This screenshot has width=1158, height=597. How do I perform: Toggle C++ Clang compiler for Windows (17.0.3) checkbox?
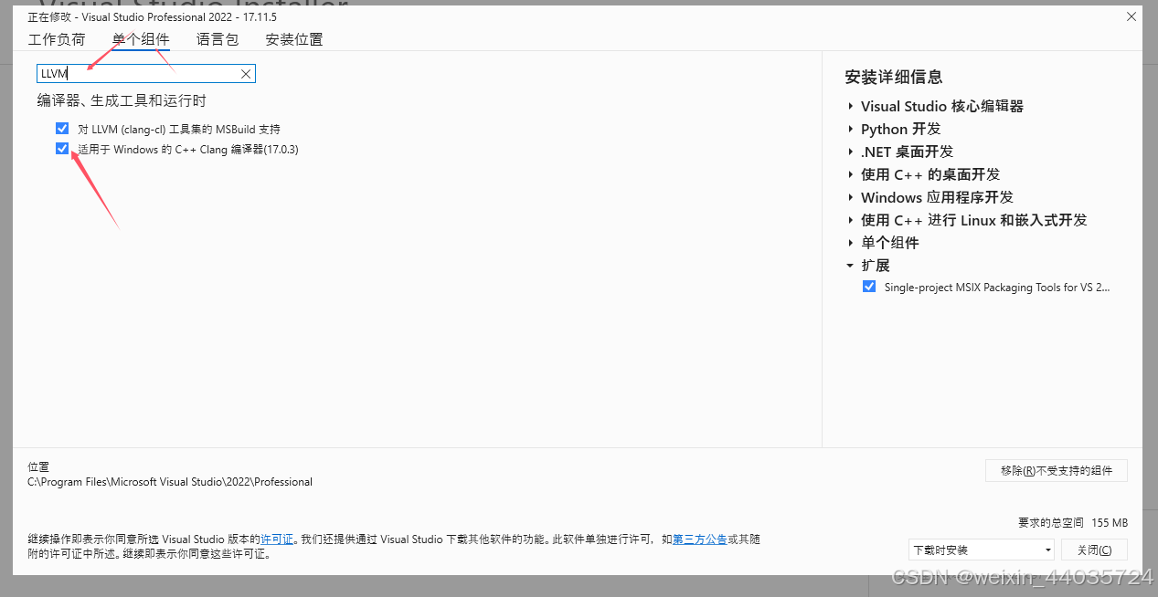[x=62, y=149]
